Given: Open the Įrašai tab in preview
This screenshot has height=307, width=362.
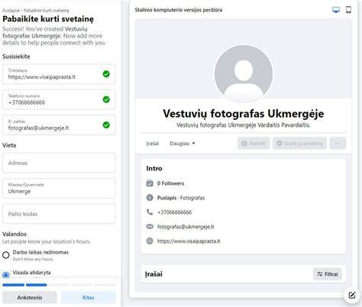Looking at the screenshot, I should coord(153,144).
